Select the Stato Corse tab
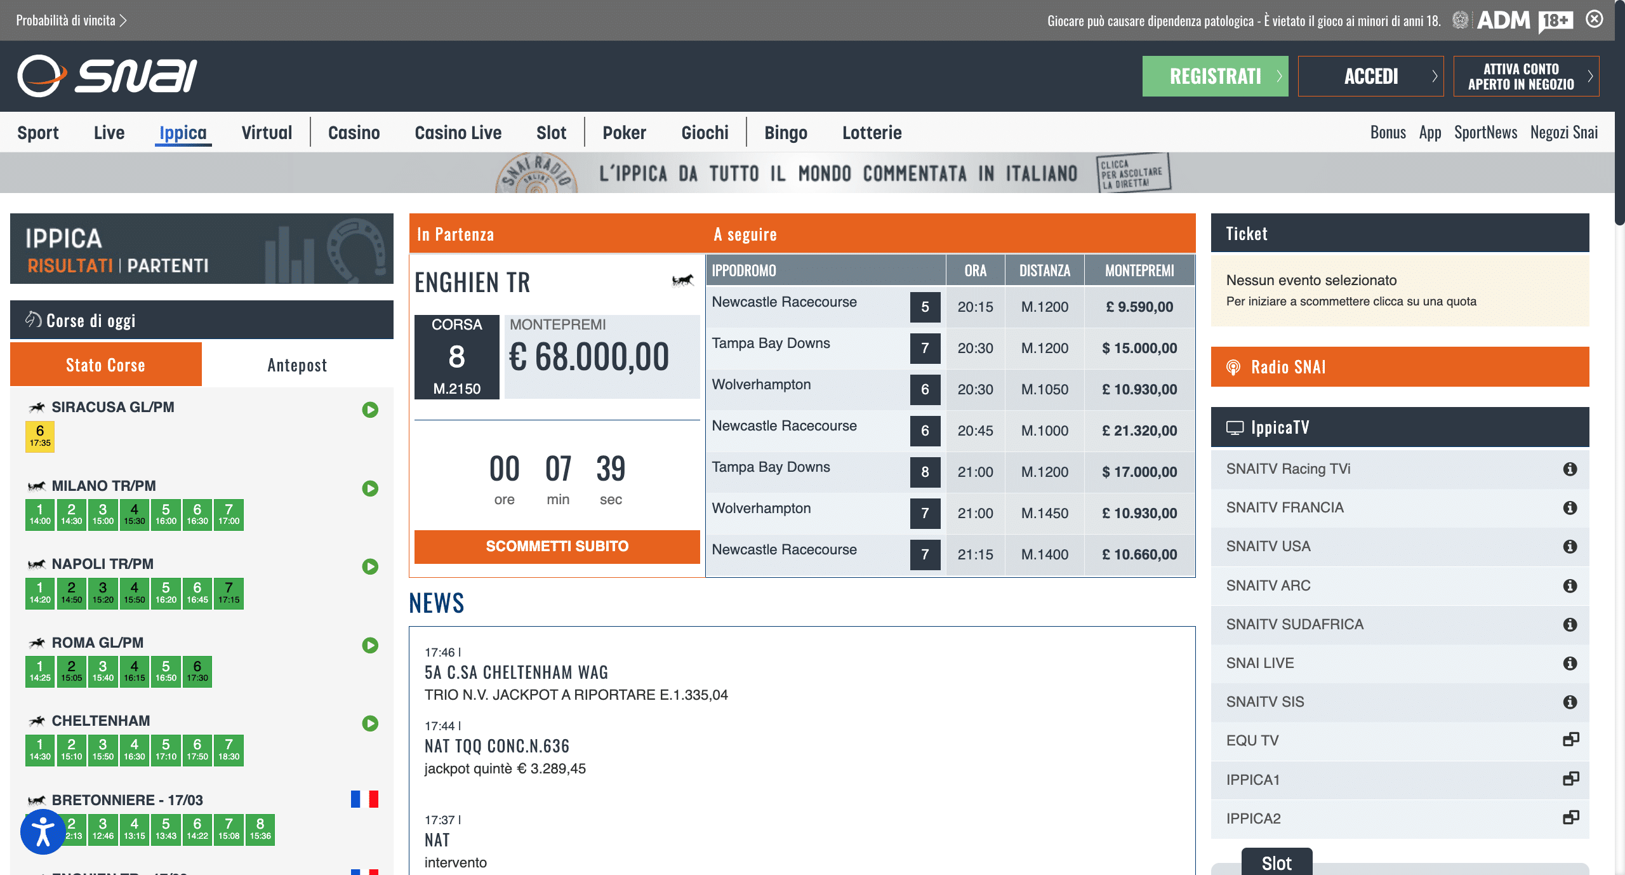The height and width of the screenshot is (875, 1625). (106, 365)
